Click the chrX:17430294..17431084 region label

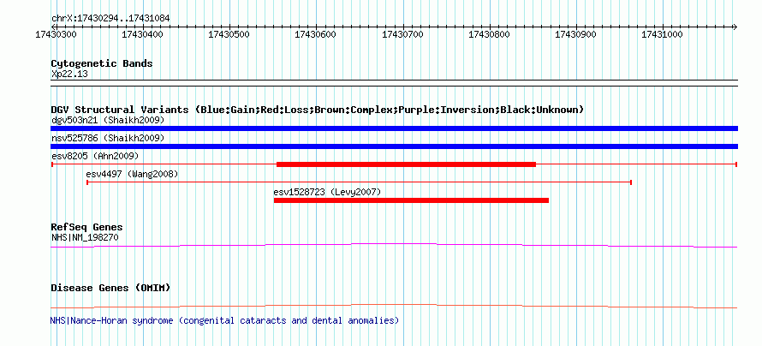tap(110, 18)
